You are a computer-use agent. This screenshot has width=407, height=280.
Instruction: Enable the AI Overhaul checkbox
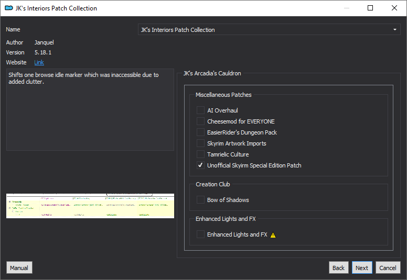pyautogui.click(x=200, y=110)
